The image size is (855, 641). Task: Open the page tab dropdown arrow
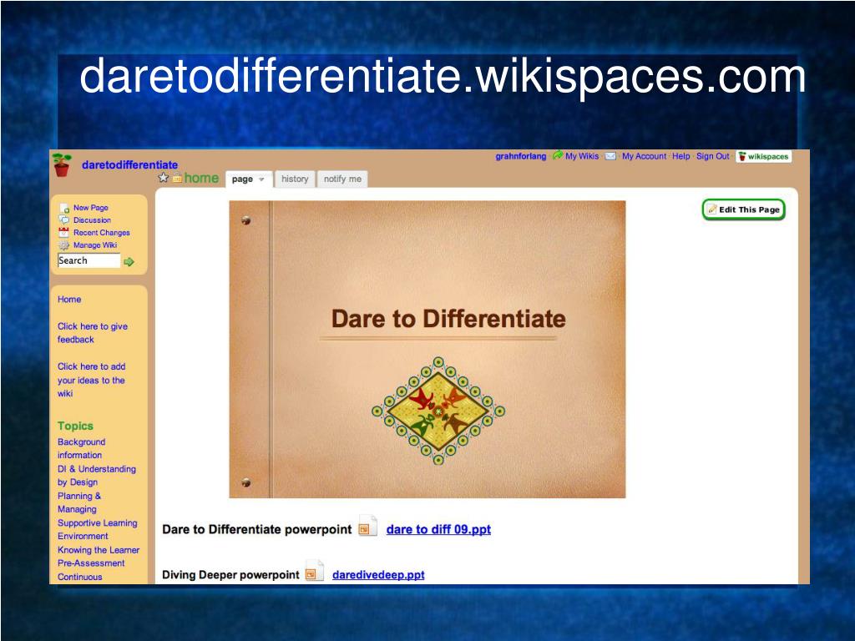(x=261, y=179)
